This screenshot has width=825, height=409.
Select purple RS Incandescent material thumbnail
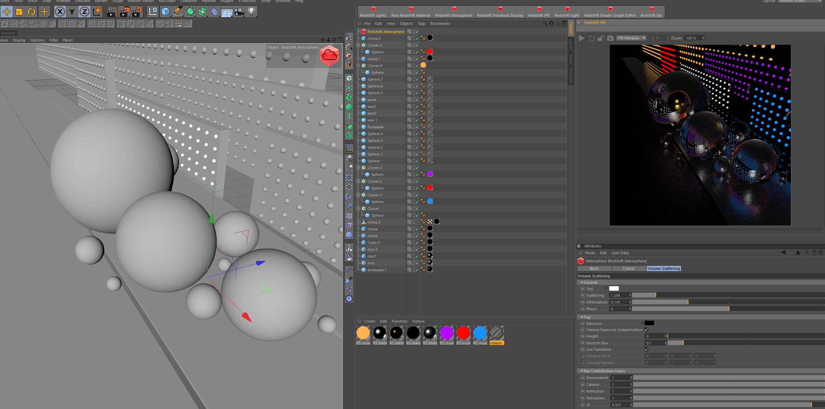click(x=447, y=333)
